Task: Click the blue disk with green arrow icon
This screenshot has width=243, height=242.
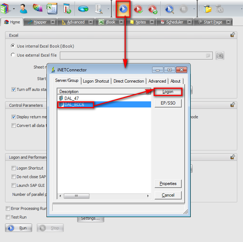Action: click(x=83, y=9)
